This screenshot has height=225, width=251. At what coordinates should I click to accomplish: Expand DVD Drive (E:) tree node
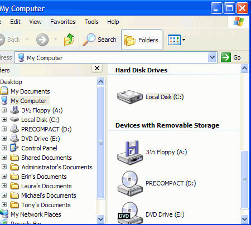(x=4, y=139)
